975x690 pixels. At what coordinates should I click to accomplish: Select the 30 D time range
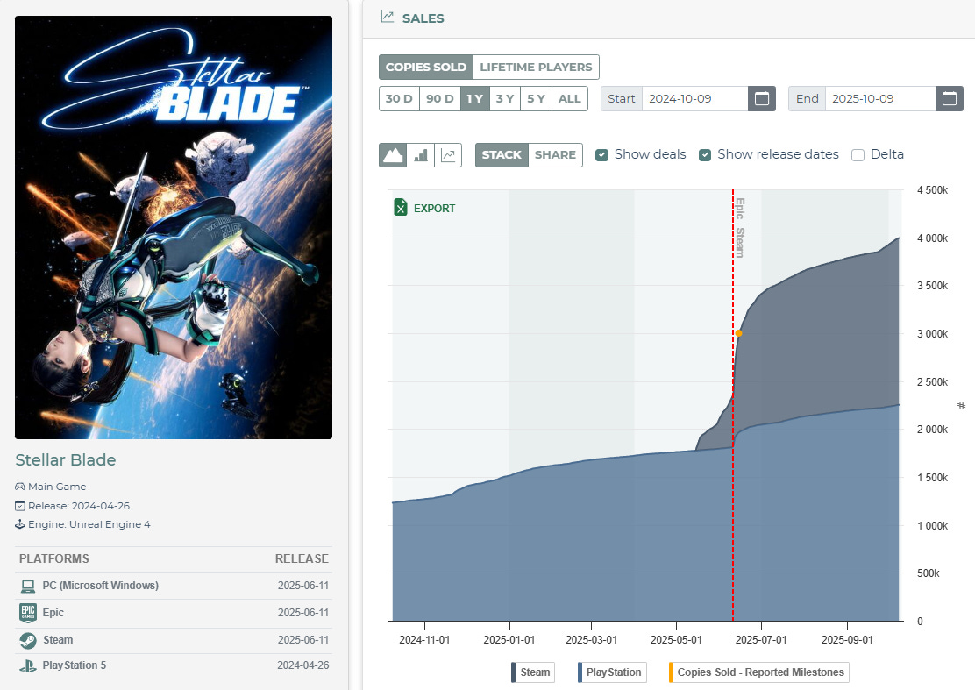[x=399, y=99]
